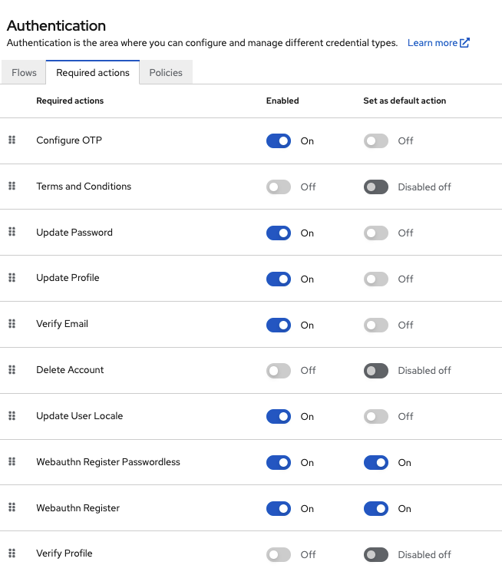502x575 pixels.
Task: Open the Learn more link
Action: coord(432,43)
